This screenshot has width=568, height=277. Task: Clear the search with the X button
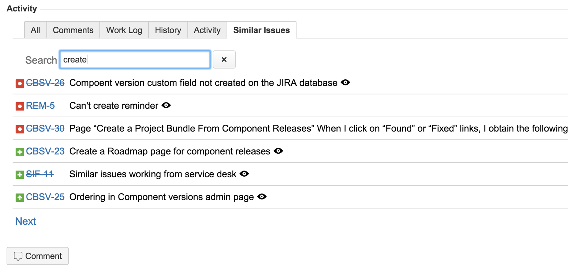(x=224, y=59)
